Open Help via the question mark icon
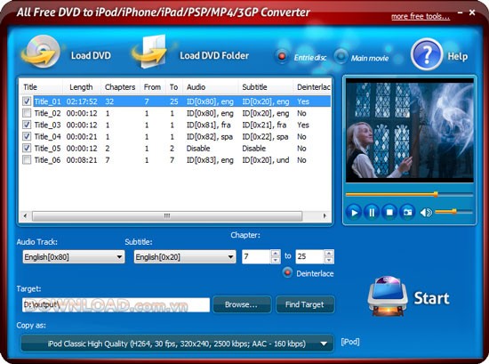The image size is (489, 364). [426, 54]
